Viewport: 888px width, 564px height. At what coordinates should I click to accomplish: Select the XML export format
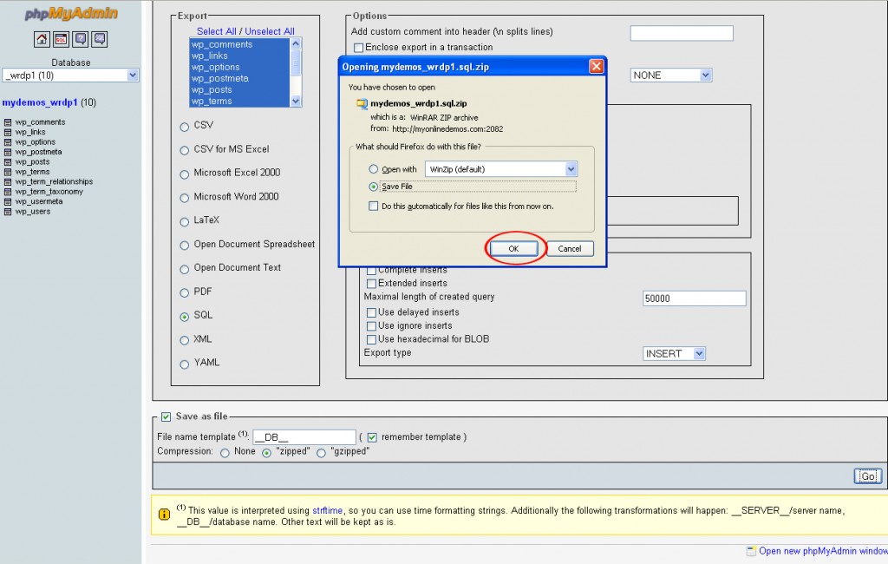184,341
